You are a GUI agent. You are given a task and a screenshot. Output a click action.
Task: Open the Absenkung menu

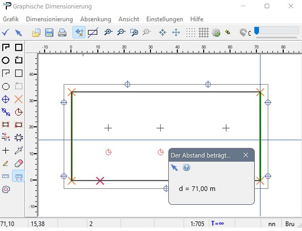[96, 19]
